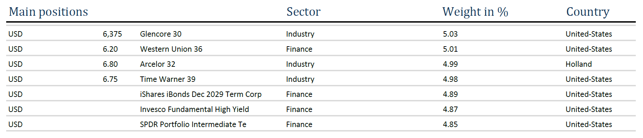643x138 pixels.
Task: Click the Holland country cell
Action: pyautogui.click(x=578, y=64)
